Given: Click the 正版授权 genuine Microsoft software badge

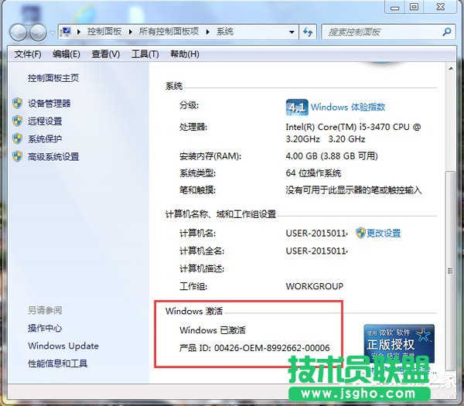Looking at the screenshot, I should pos(399,343).
